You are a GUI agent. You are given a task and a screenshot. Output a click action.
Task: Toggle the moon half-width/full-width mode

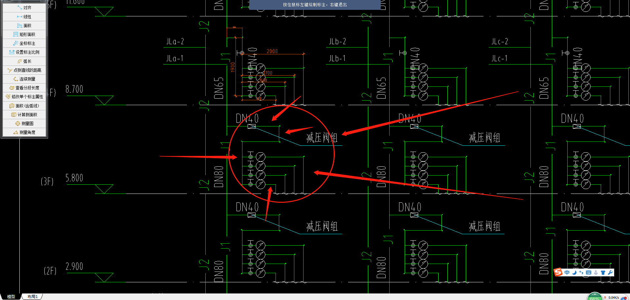click(574, 272)
